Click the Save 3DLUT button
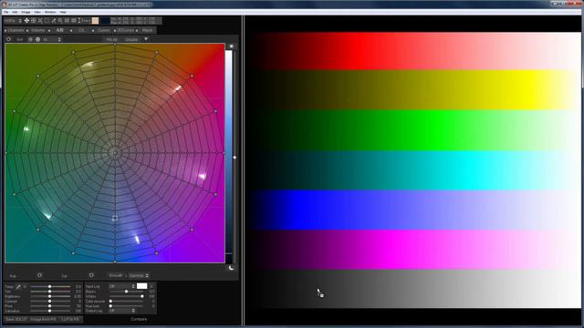584x328 pixels. 16,319
